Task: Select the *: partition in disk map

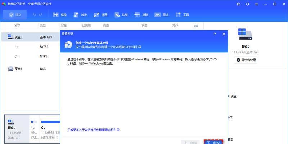Action: coord(34,129)
